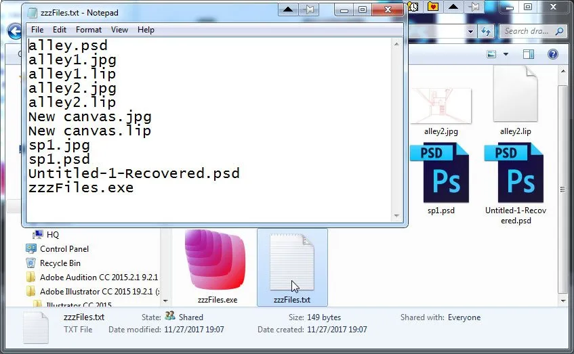This screenshot has height=354, width=574.
Task: Click the Change your view icon
Action: tap(491, 55)
